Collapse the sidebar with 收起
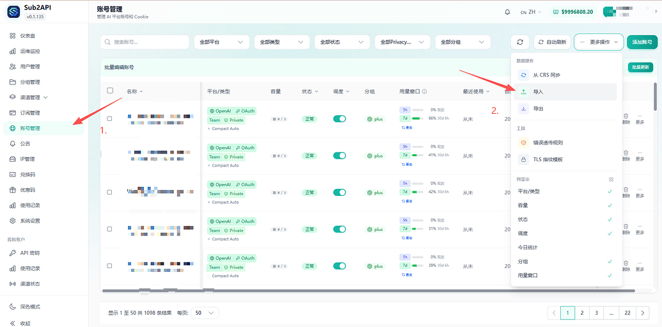Viewport: 662px width, 327px height. pos(44,323)
